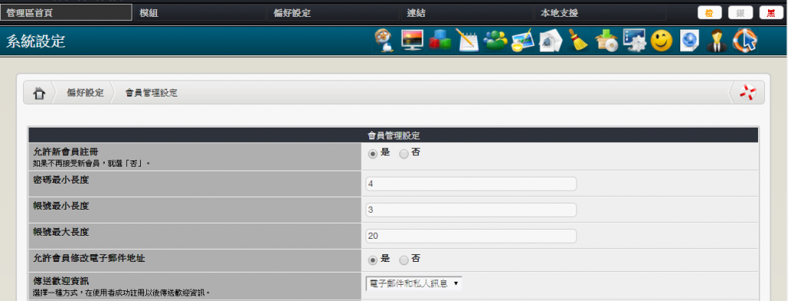Click the 密碼最小長度 input field
The image size is (788, 301).
[x=471, y=184]
